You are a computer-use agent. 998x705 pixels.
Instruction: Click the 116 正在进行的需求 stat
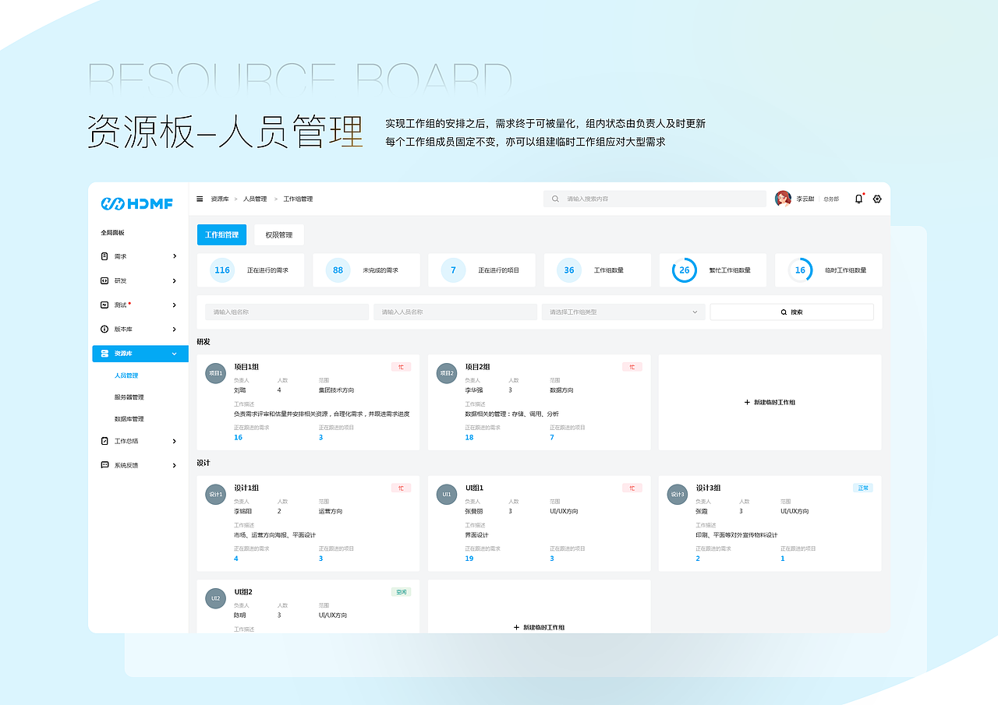[250, 270]
